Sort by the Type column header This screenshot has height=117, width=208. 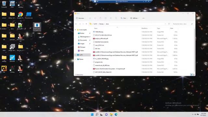158,28
